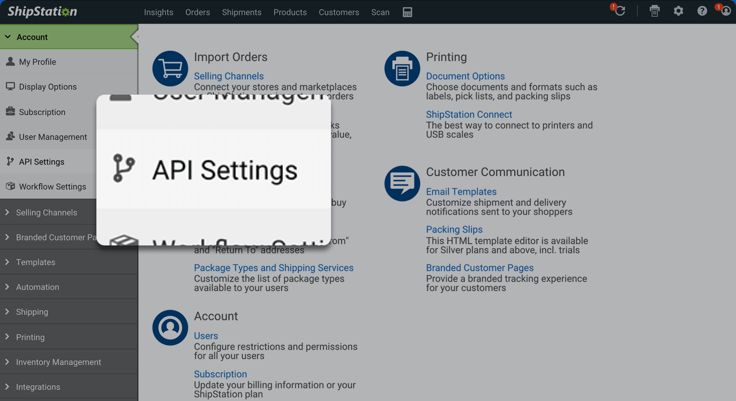Click the Workflow Settings box icon
Viewport: 736px width, 401px height.
[10, 186]
